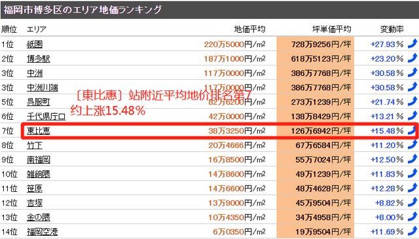Click the up-arrow icon in the 雑餉隈 row
Image resolution: width=419 pixels, height=239 pixels.
(412, 174)
